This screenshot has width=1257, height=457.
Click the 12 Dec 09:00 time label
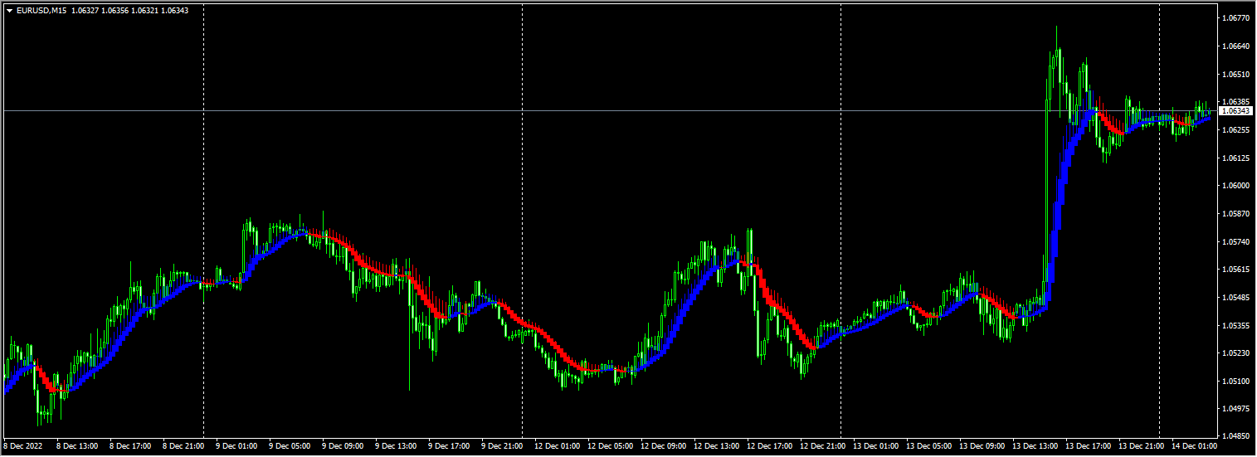pos(664,446)
